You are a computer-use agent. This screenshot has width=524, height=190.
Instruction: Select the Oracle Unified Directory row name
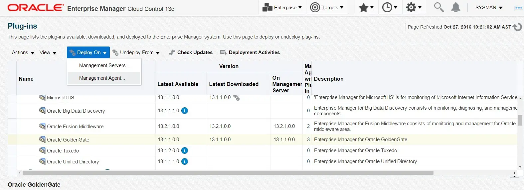click(73, 162)
